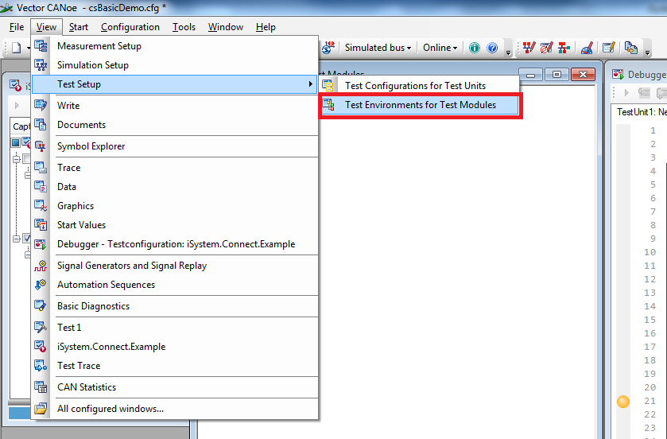The width and height of the screenshot is (667, 439).
Task: Open the rightmost toolbar overflow arrow
Action: 647,52
